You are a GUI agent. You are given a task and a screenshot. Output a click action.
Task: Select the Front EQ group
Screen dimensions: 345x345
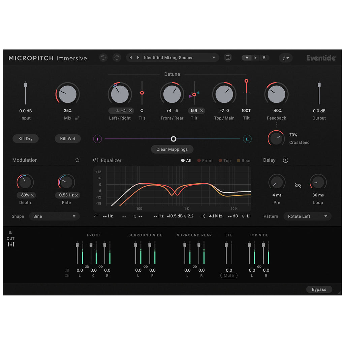(205, 161)
